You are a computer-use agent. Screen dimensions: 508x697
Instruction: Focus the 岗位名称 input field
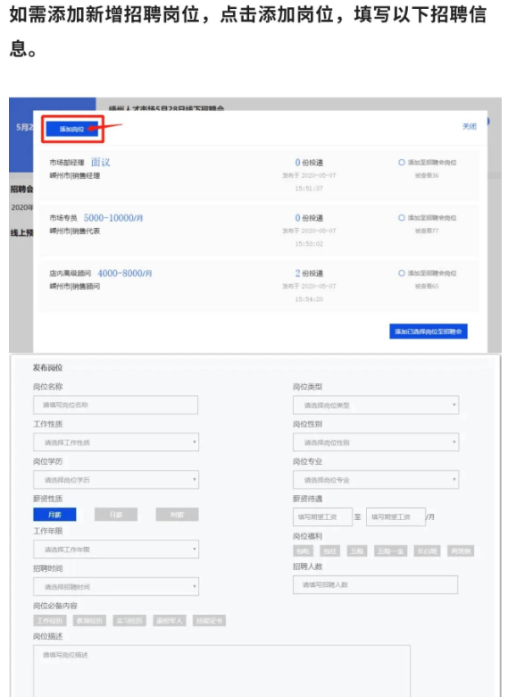pos(115,405)
